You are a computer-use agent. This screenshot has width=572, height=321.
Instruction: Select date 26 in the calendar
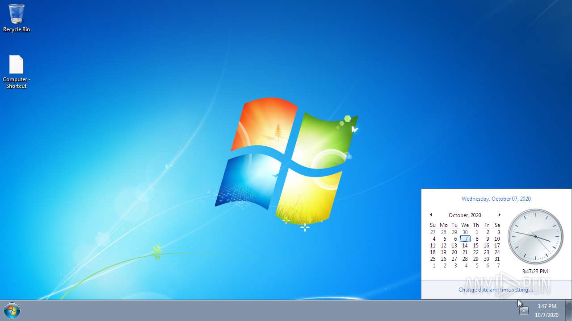tap(444, 259)
